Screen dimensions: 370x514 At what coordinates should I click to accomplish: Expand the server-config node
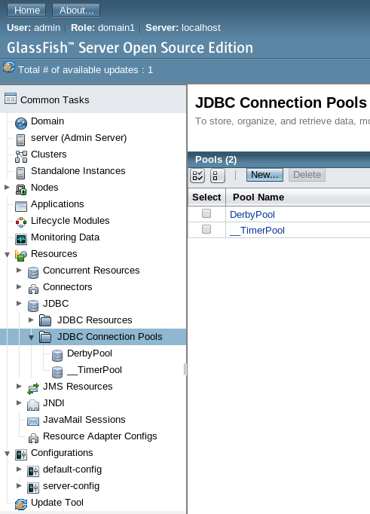pyautogui.click(x=19, y=485)
